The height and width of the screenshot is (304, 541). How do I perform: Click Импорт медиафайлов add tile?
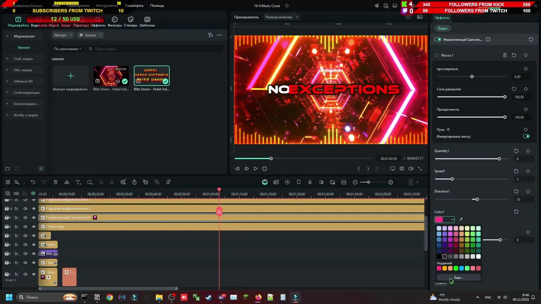(71, 76)
